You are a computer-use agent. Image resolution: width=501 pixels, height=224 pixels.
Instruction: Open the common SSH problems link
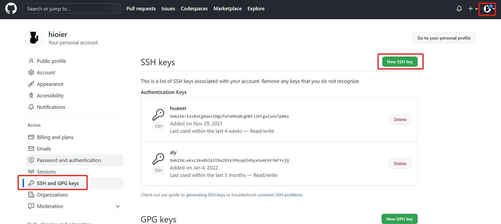pos(280,195)
